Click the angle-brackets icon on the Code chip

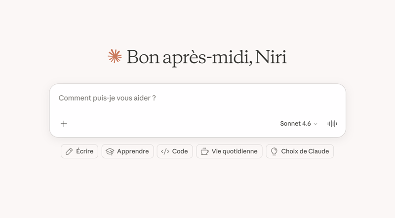click(x=165, y=151)
